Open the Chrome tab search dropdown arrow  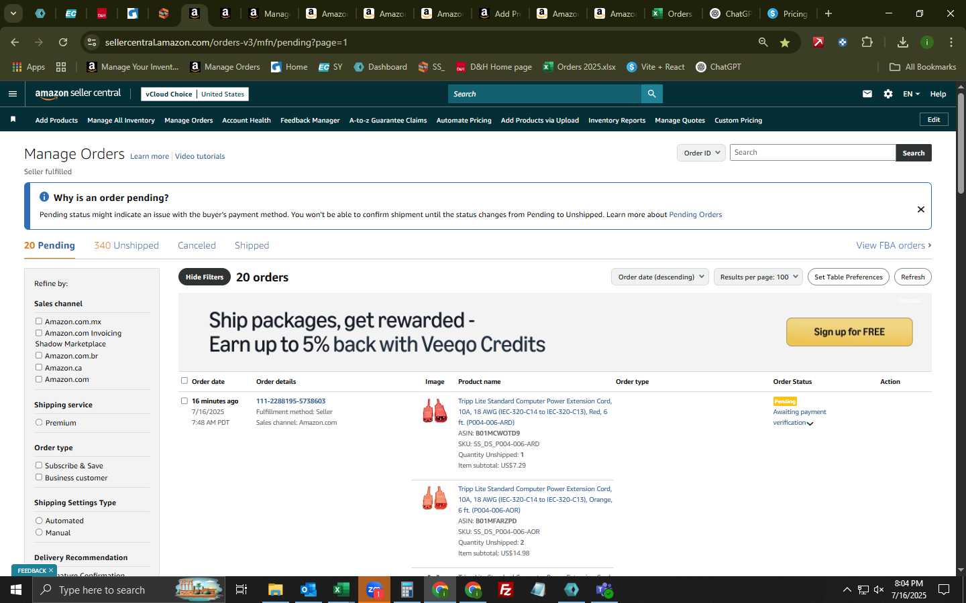click(13, 13)
